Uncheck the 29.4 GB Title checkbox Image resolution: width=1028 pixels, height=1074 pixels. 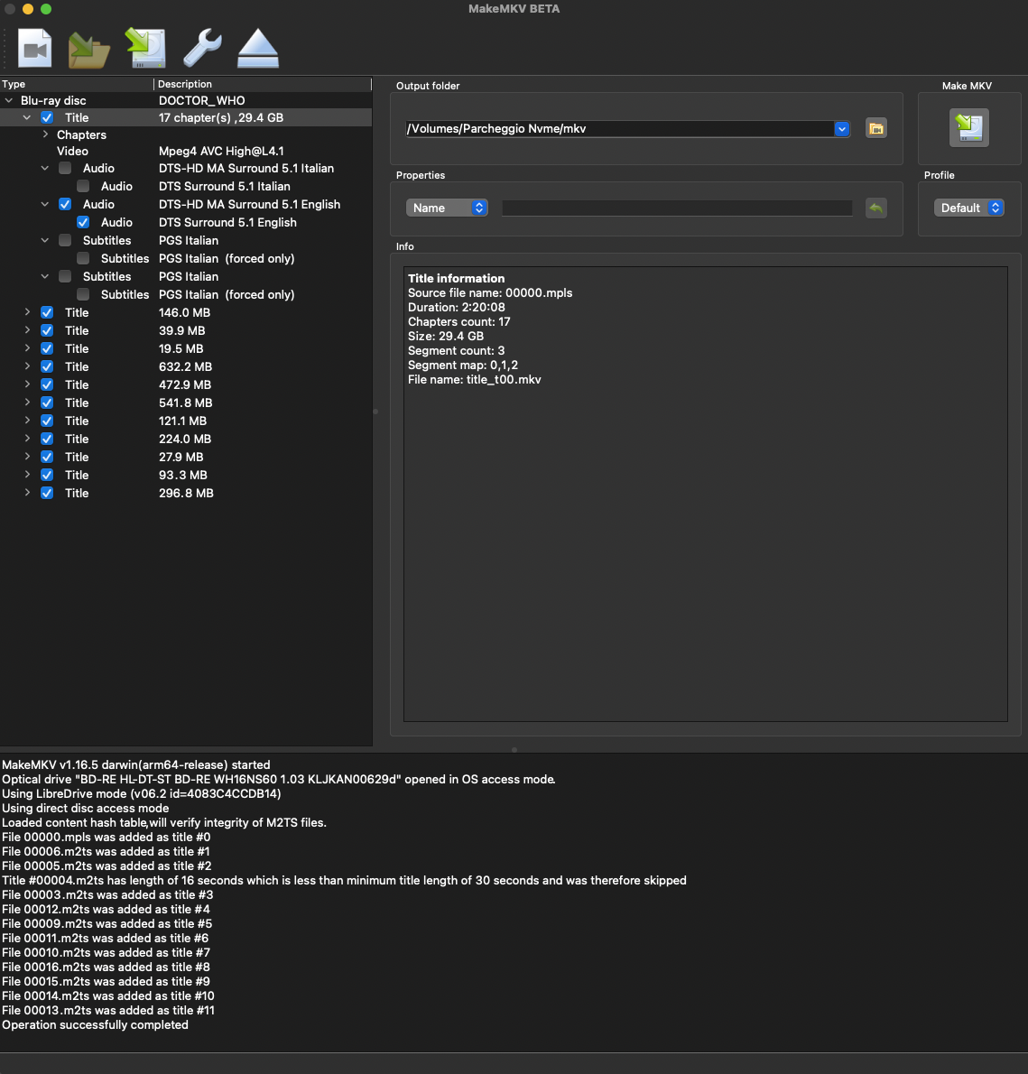click(x=47, y=118)
